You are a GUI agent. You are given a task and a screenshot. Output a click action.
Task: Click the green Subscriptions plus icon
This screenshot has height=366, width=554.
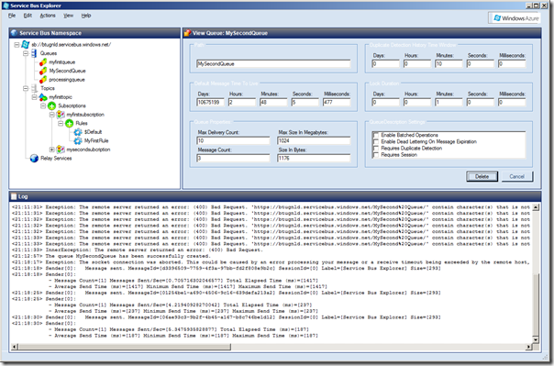52,105
